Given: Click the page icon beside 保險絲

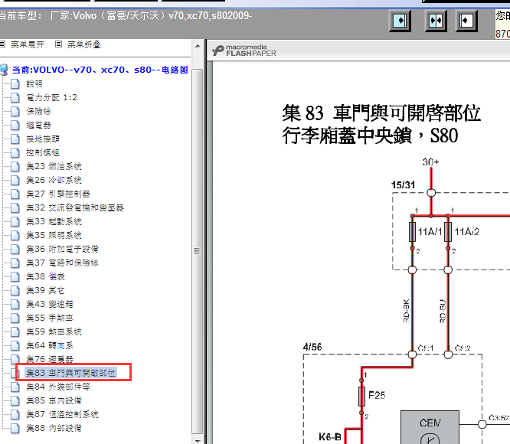Looking at the screenshot, I should 15,111.
